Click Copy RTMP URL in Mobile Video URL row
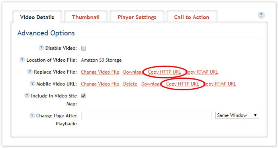Image resolution: width=278 pixels, height=148 pixels. [x=219, y=84]
